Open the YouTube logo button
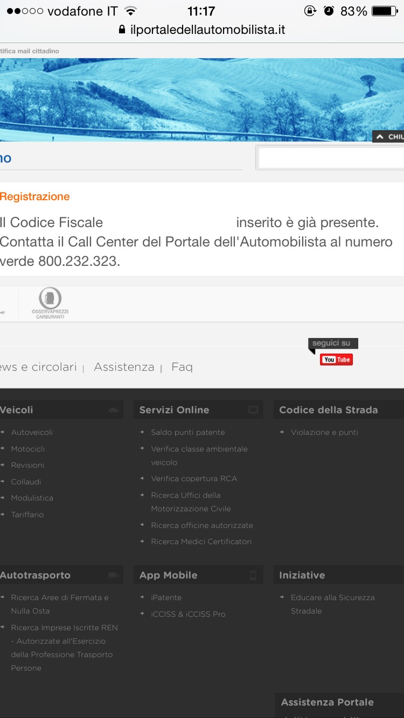 (x=336, y=360)
